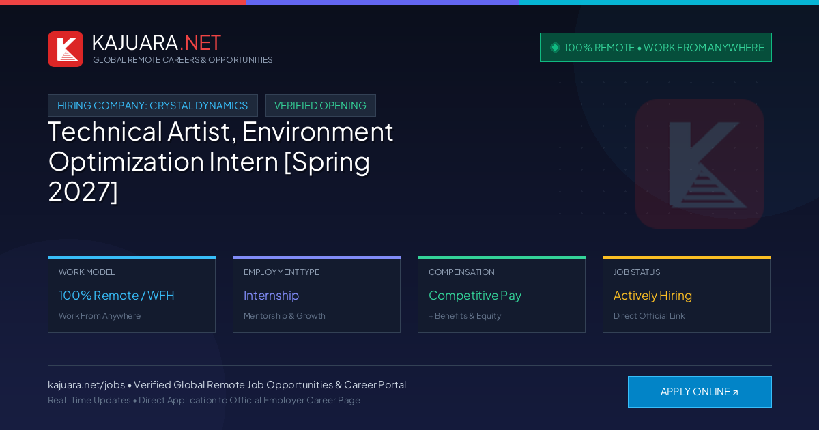The image size is (819, 430).
Task: Select the 100% REMOTE • WORK FROM ANYWHERE badge
Action: tap(656, 47)
